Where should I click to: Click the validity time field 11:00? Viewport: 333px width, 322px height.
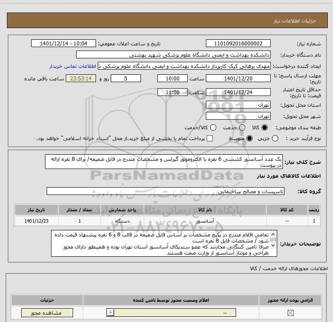173,92
